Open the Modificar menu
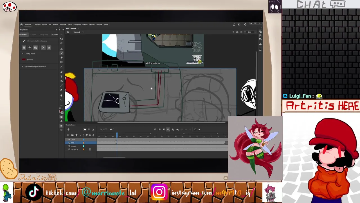This screenshot has height=203, width=360. point(63,25)
